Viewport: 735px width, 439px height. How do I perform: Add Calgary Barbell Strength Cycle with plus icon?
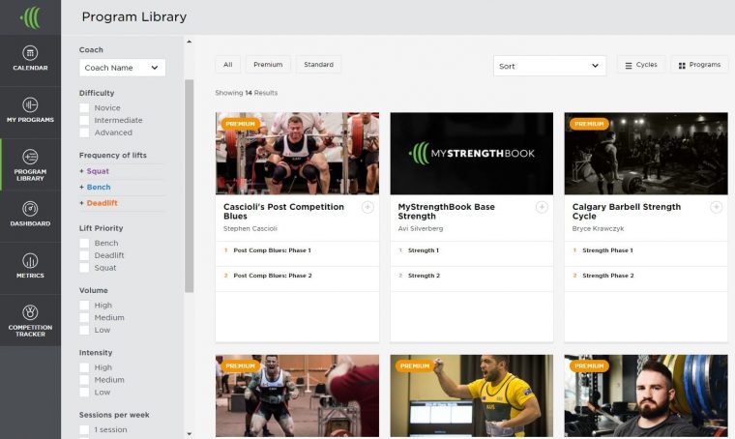tap(717, 207)
